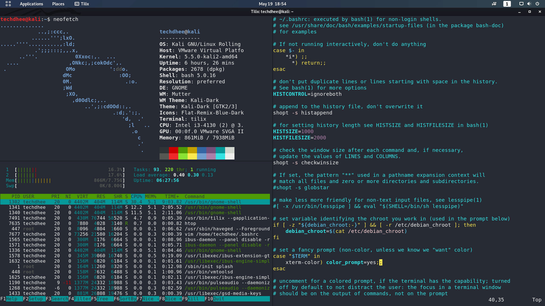Viewport: 545px width, 306px height.
Task: Click htop F4 Filter function key
Action: 80,299
